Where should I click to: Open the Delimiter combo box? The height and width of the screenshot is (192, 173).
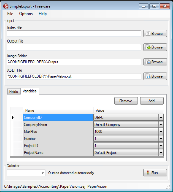26,173
